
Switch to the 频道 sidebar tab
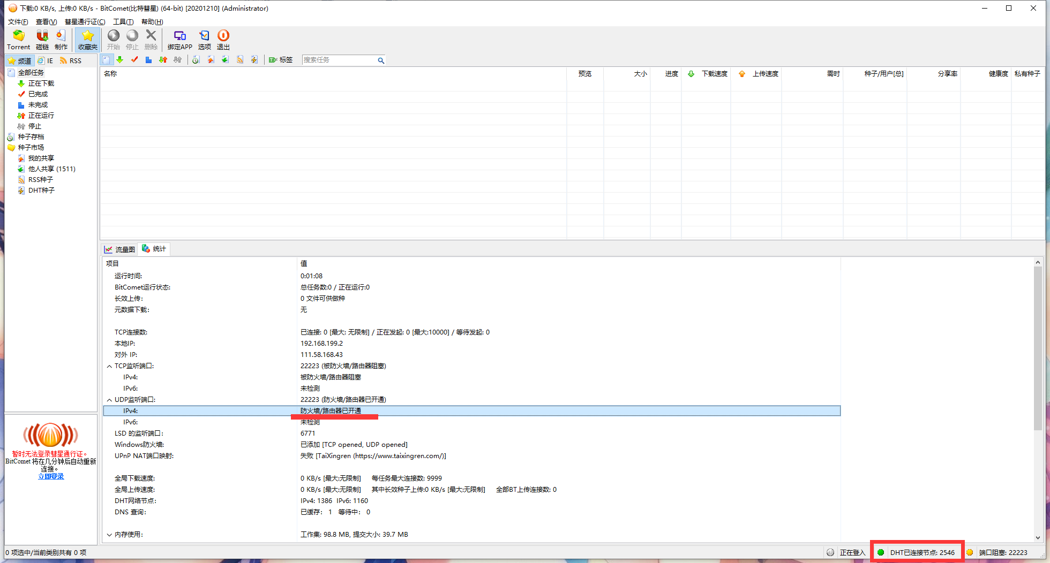click(20, 60)
